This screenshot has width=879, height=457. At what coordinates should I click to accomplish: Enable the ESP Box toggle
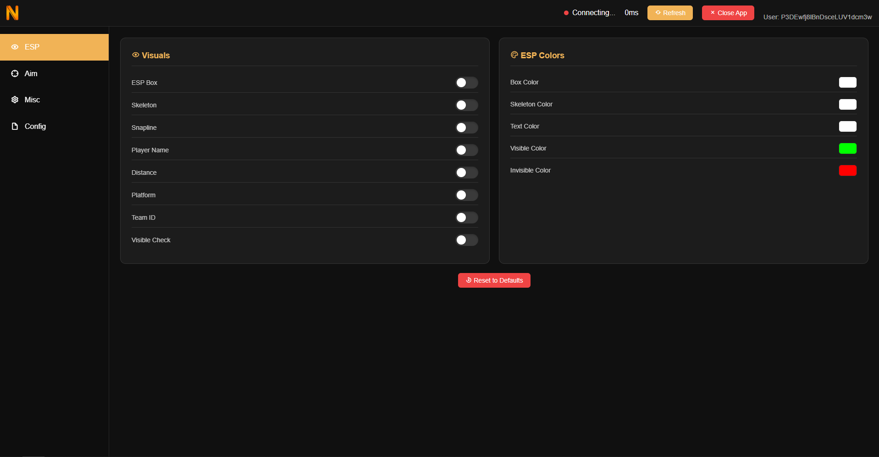[466, 83]
